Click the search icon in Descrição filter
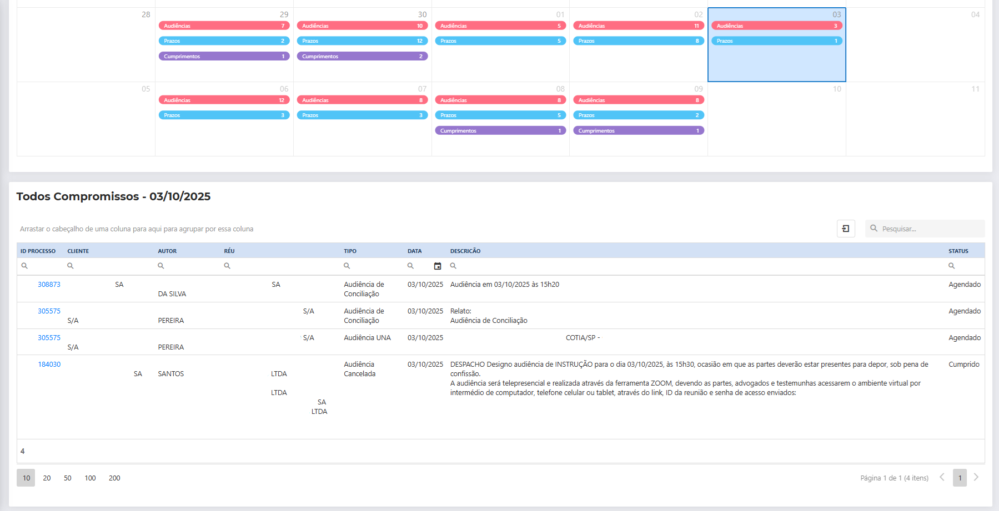This screenshot has height=511, width=999. (x=453, y=266)
